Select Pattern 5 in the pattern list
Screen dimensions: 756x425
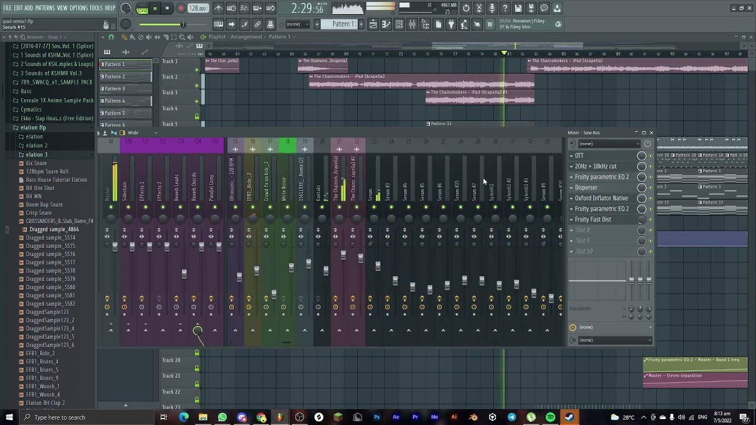pyautogui.click(x=126, y=113)
